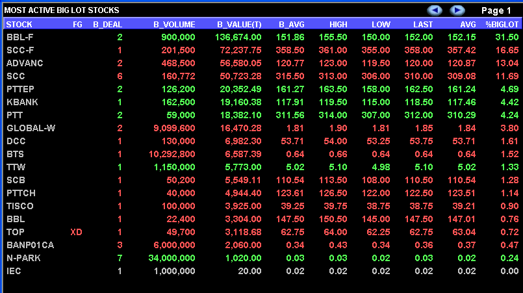
Task: Sort by %BIGLOT column header
Action: pos(502,24)
